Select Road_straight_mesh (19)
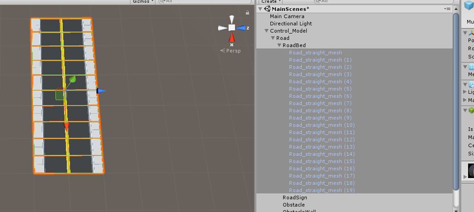The height and width of the screenshot is (212, 474). pos(322,190)
